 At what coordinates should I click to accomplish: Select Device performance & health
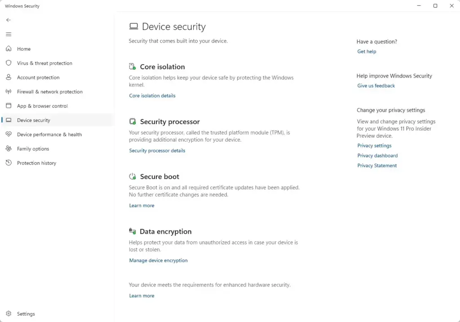49,135
